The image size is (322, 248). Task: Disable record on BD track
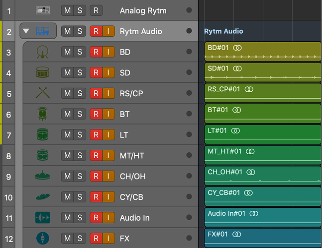click(96, 52)
